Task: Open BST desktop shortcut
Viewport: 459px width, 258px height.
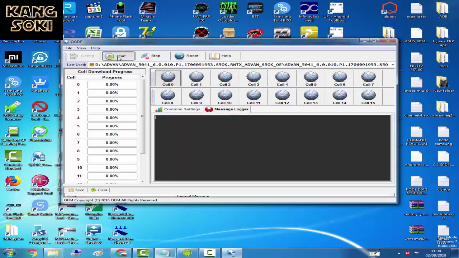Action: pos(255,10)
